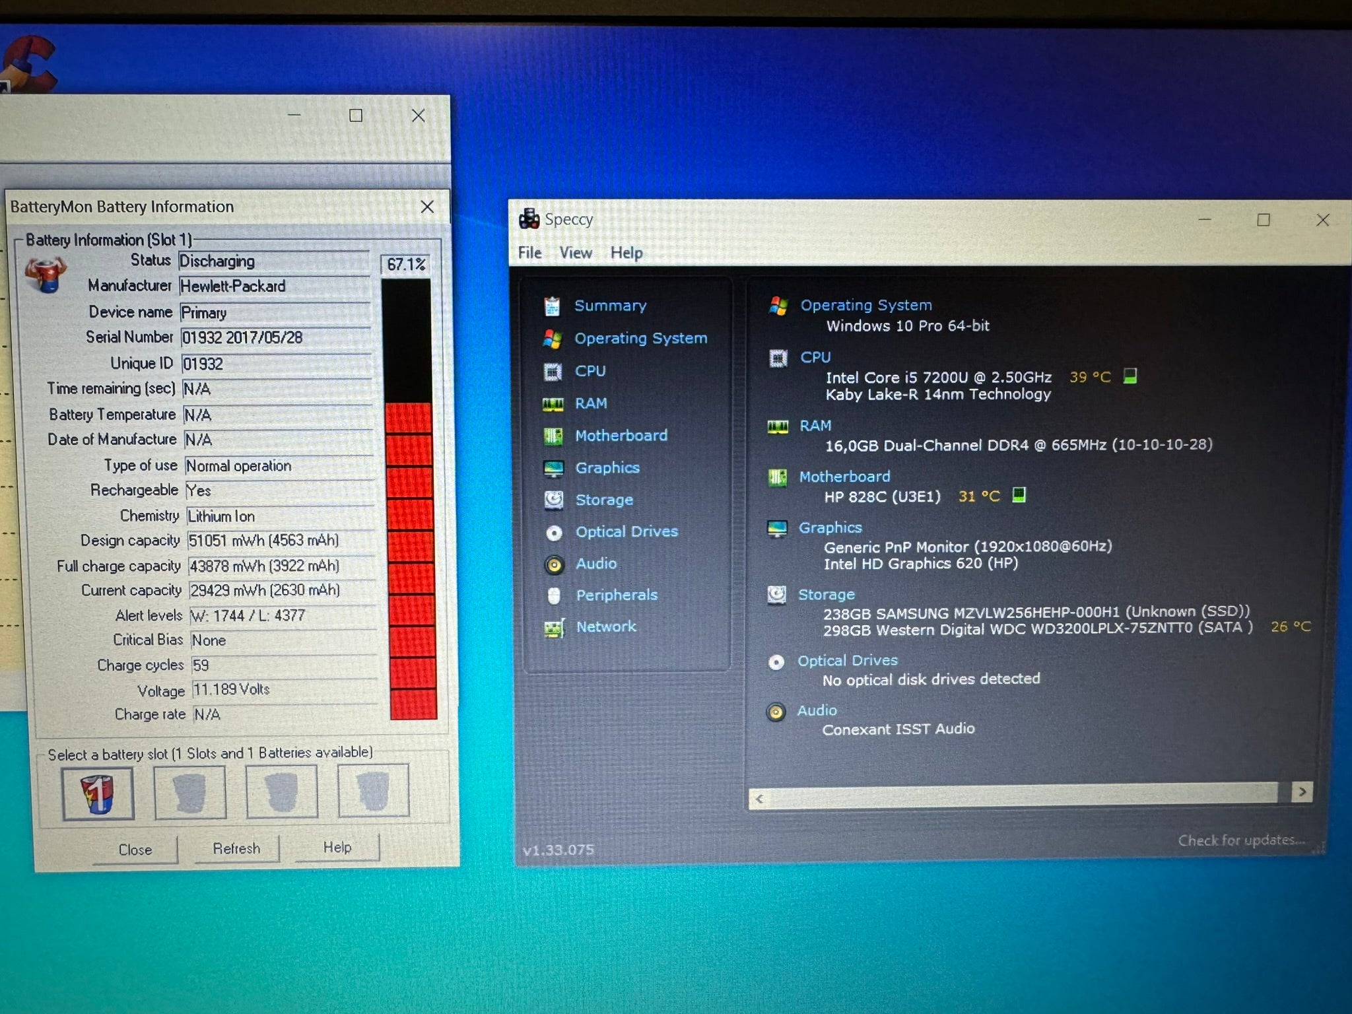Select the Storage disk icon in Speccy sidebar
1352x1014 pixels.
point(554,500)
